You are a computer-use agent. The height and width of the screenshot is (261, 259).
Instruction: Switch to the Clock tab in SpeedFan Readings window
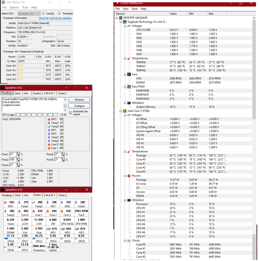pyautogui.click(x=18, y=93)
